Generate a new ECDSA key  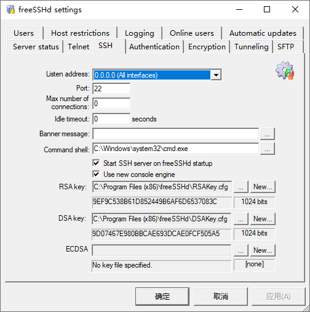[x=263, y=250]
